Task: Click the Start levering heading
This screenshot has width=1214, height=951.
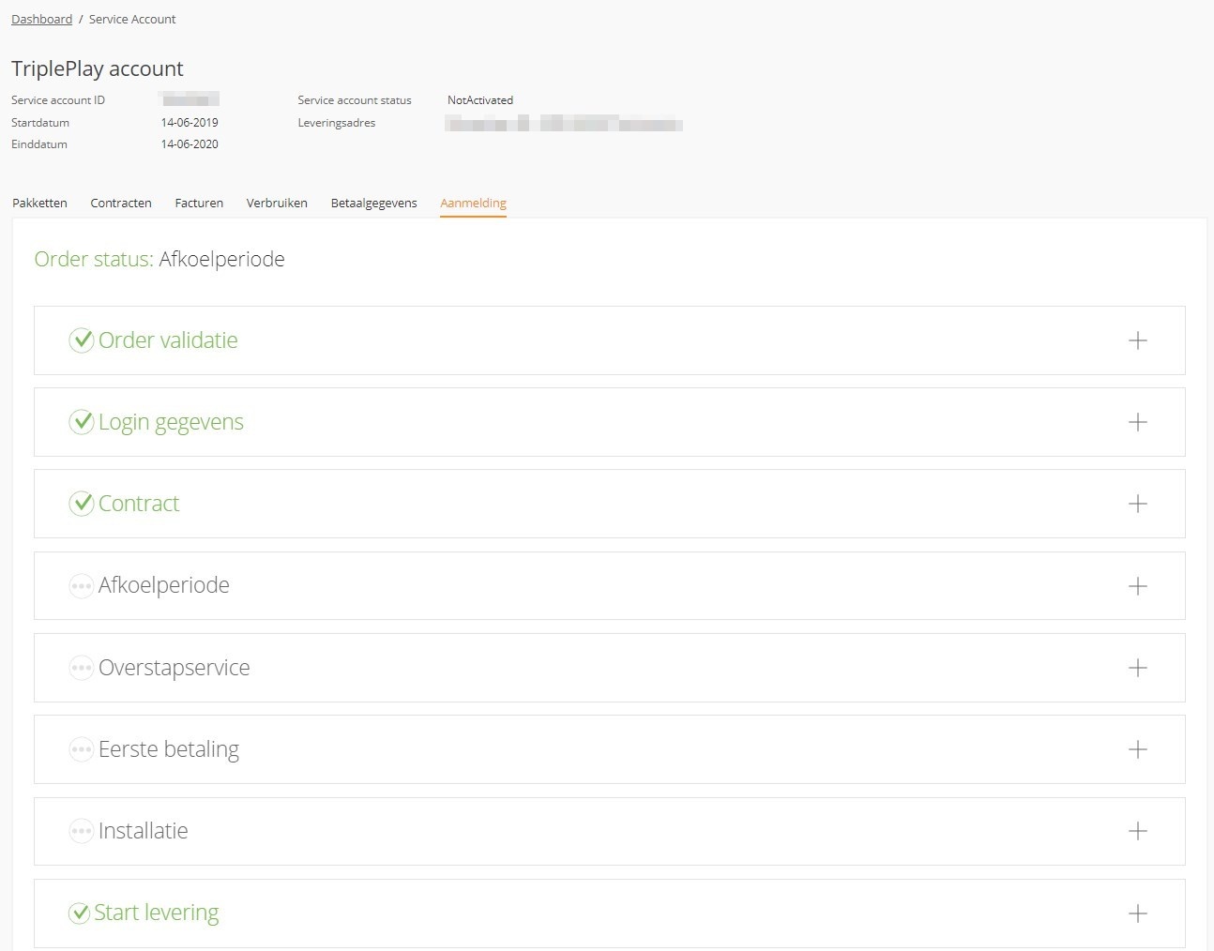Action: (157, 913)
